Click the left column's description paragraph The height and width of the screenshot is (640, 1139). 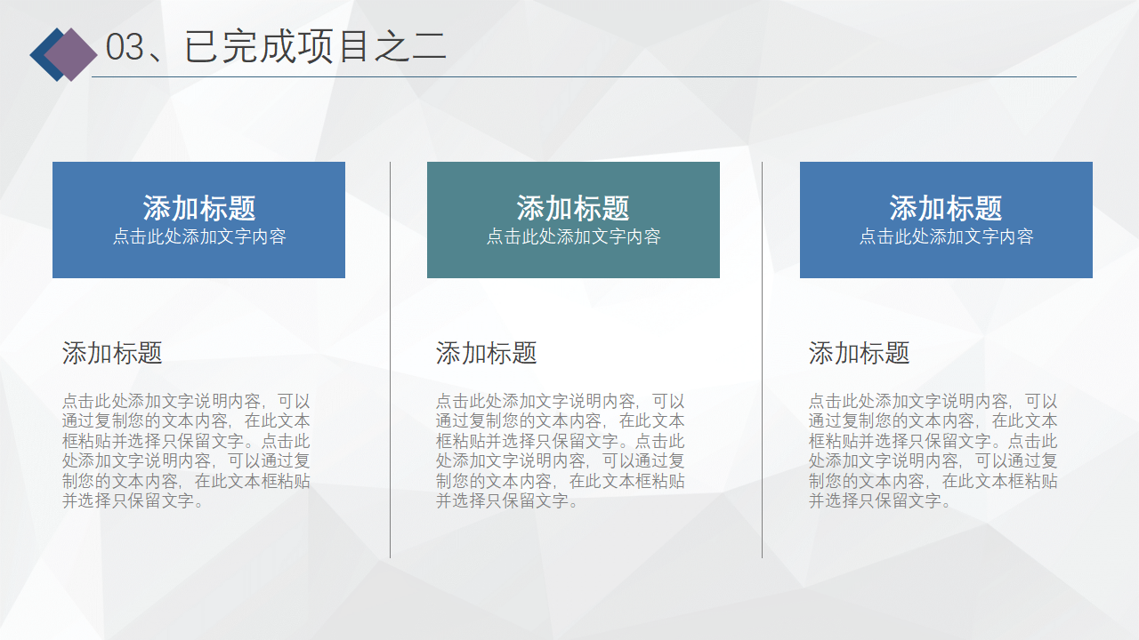click(x=186, y=451)
